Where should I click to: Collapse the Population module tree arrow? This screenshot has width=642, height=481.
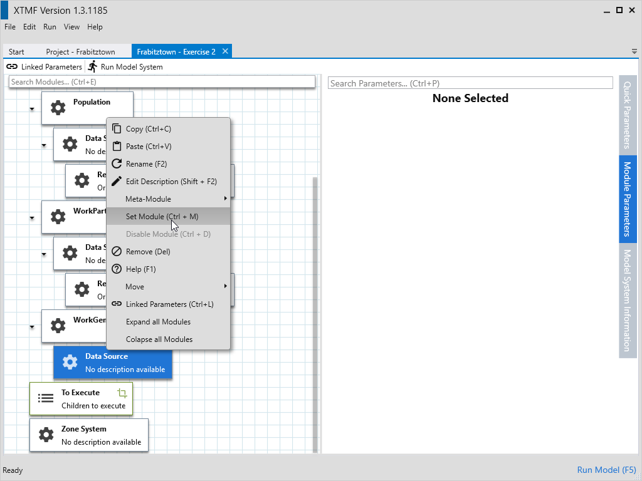tap(31, 109)
